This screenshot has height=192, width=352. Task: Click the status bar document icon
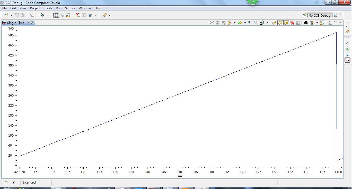pos(14,183)
